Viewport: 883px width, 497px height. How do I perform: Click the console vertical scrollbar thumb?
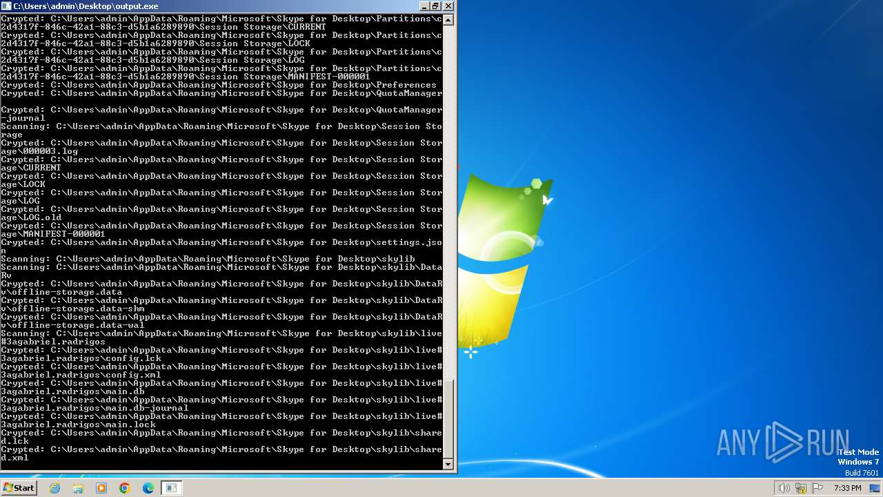point(448,418)
